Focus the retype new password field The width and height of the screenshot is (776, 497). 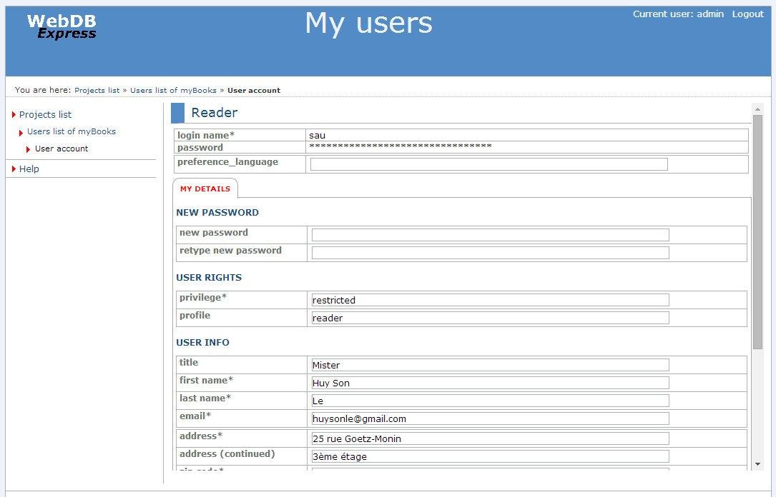coord(490,253)
